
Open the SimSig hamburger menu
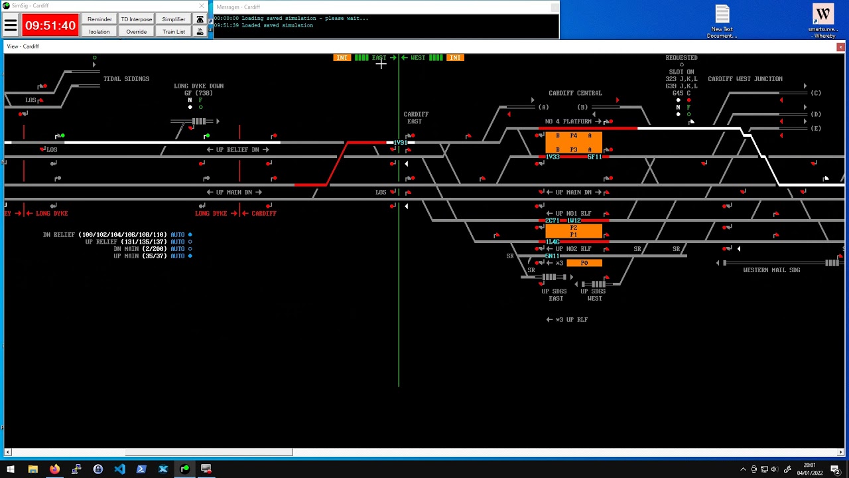(x=11, y=26)
